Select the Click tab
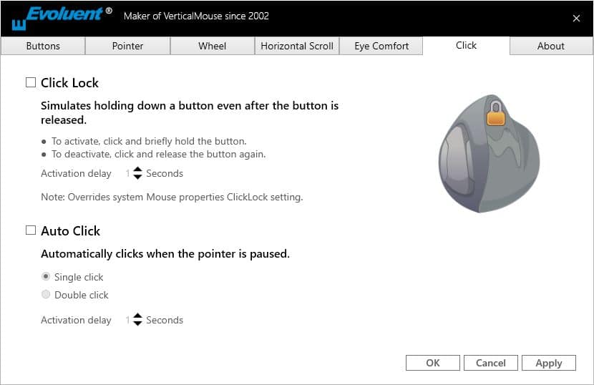 coord(466,46)
